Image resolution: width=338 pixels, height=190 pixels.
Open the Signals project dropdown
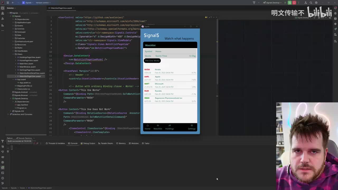click(28, 3)
